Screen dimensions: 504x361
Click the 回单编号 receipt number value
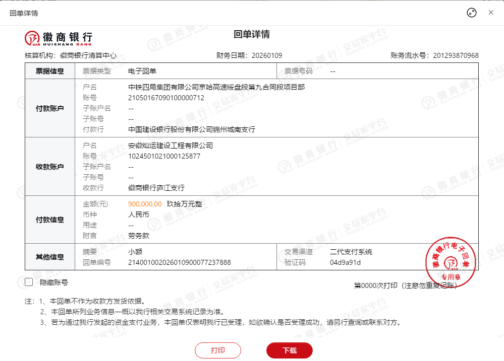point(179,262)
